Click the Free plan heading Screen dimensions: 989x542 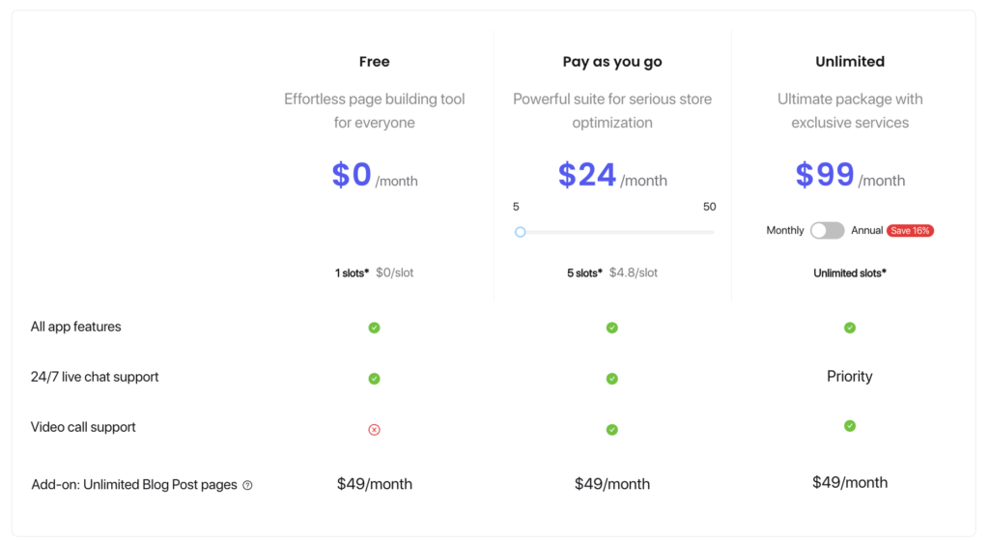coord(374,61)
